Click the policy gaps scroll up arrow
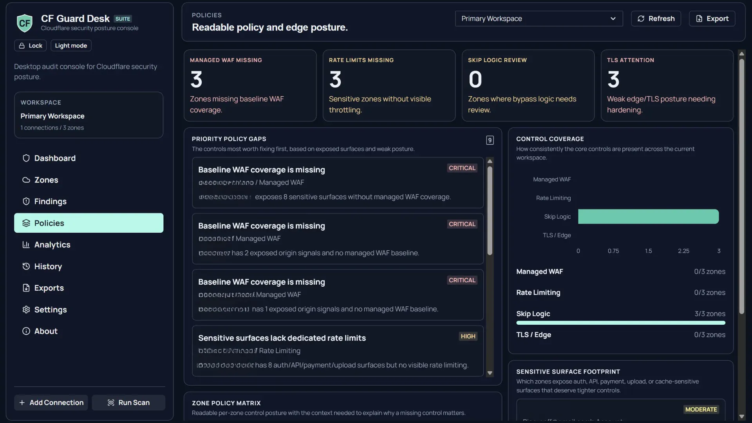 coord(490,161)
